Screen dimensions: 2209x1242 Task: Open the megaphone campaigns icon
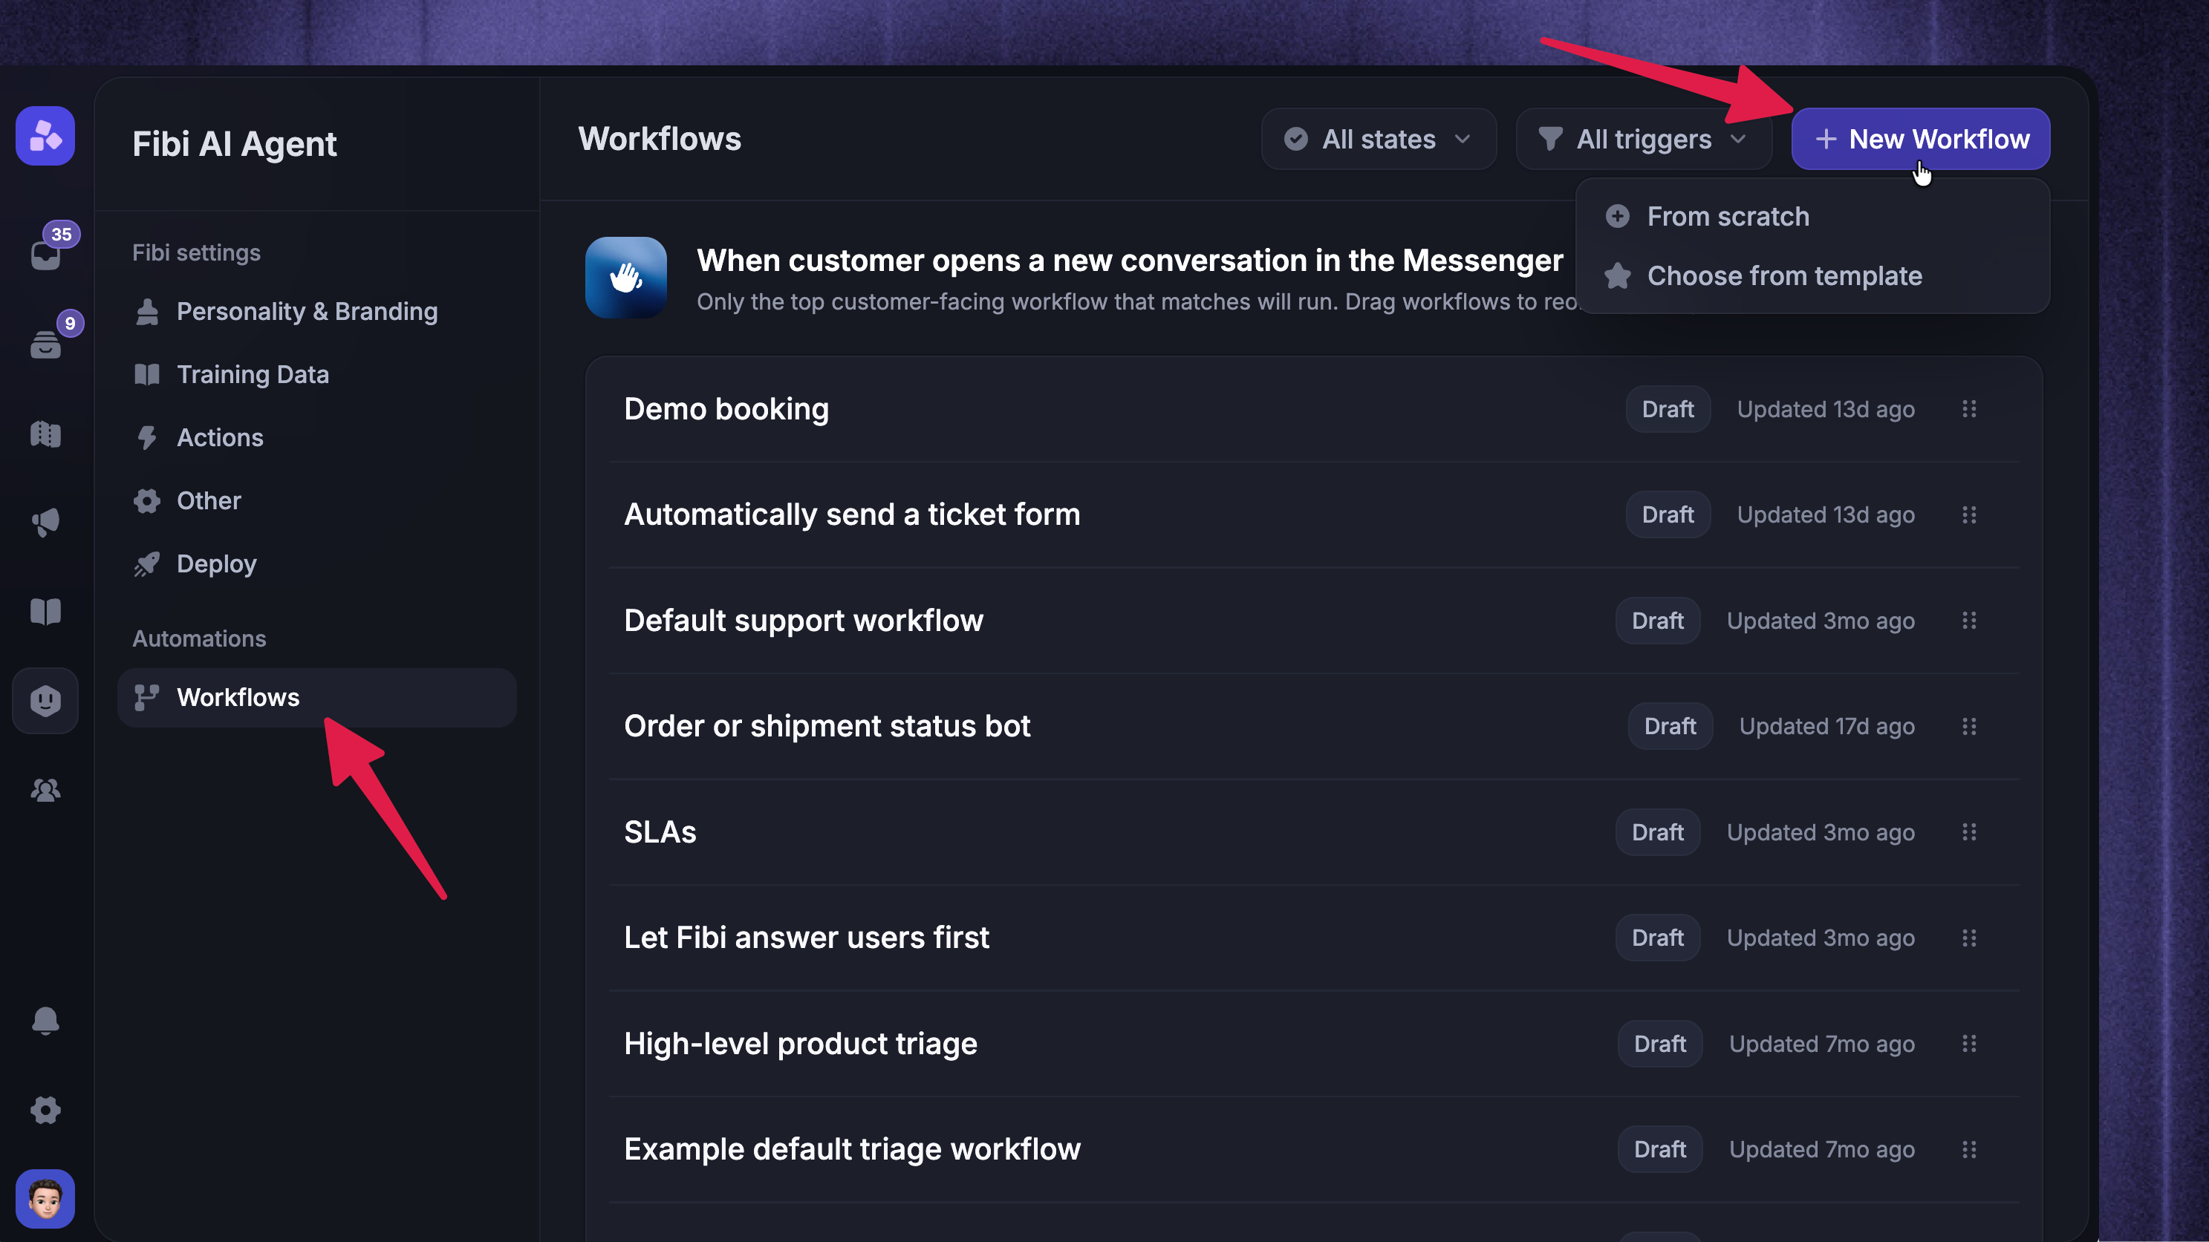click(x=45, y=523)
